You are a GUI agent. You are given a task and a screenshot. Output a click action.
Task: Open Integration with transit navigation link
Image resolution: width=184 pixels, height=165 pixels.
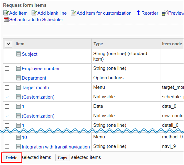pyautogui.click(x=56, y=147)
